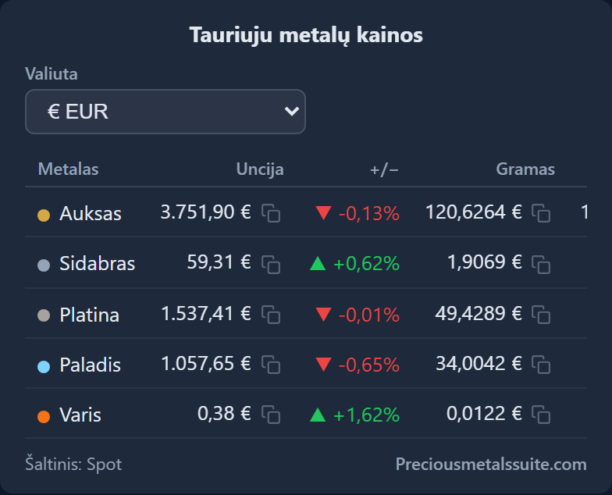Copy Paladis gram price 34,0042 €
This screenshot has width=612, height=495.
click(x=541, y=365)
